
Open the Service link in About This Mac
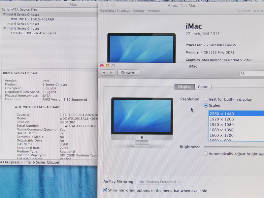pyautogui.click(x=258, y=11)
